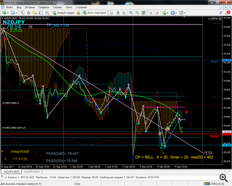Toggle the Terminal panel icon
This screenshot has width=232, height=186.
pos(41,13)
